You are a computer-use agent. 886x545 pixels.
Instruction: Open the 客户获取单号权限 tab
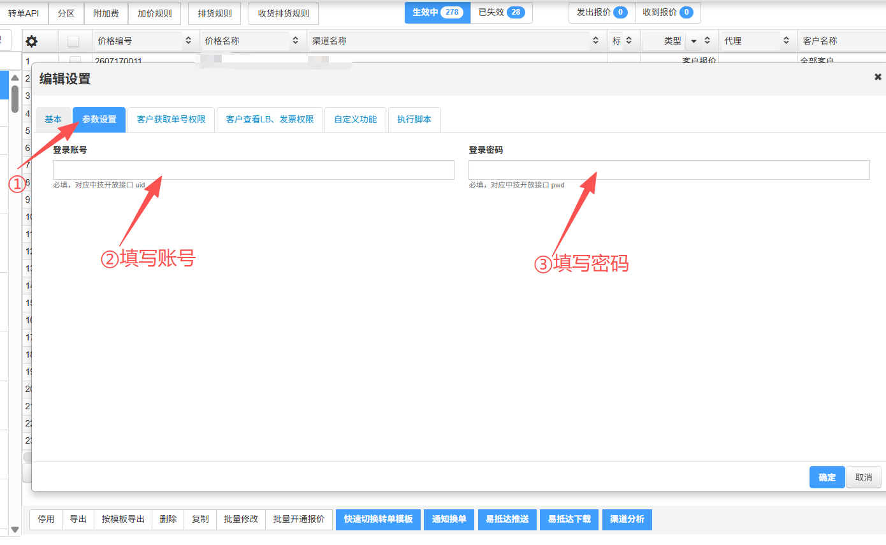171,119
